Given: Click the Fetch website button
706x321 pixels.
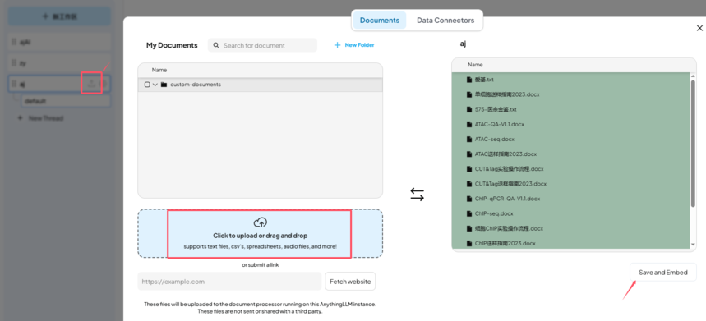Looking at the screenshot, I should (350, 282).
